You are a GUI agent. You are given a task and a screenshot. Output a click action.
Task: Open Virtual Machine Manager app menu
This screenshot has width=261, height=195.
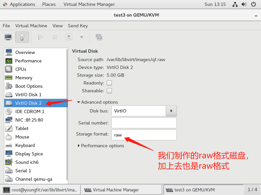pyautogui.click(x=89, y=4)
